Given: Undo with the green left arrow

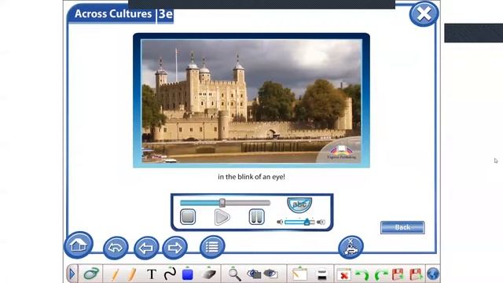Looking at the screenshot, I should (362, 274).
